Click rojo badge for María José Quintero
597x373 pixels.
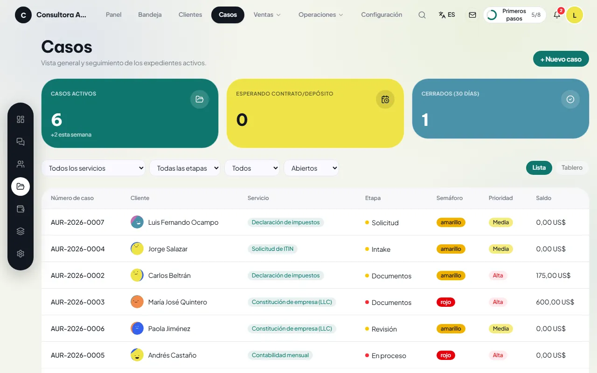(446, 302)
